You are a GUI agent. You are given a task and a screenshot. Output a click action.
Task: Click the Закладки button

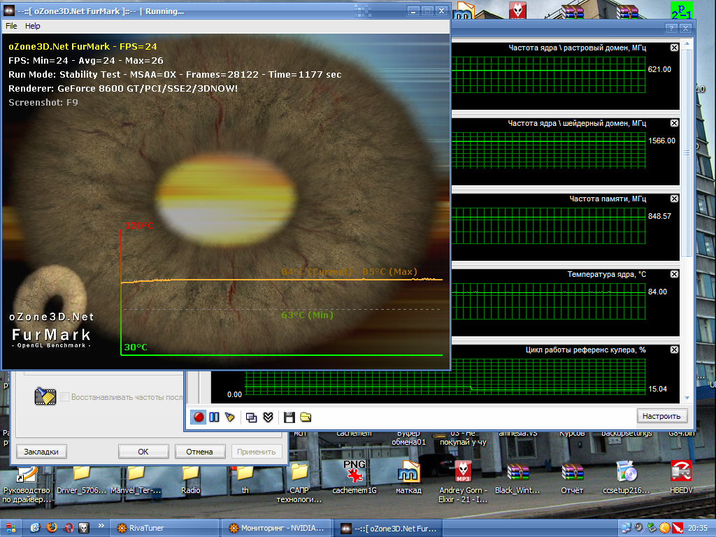tap(42, 452)
